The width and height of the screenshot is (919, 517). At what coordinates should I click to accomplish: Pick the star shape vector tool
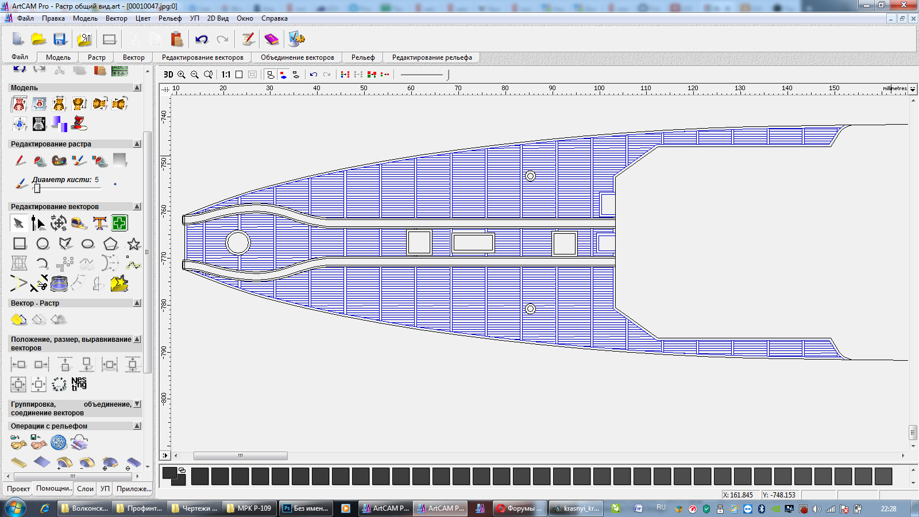tap(133, 244)
